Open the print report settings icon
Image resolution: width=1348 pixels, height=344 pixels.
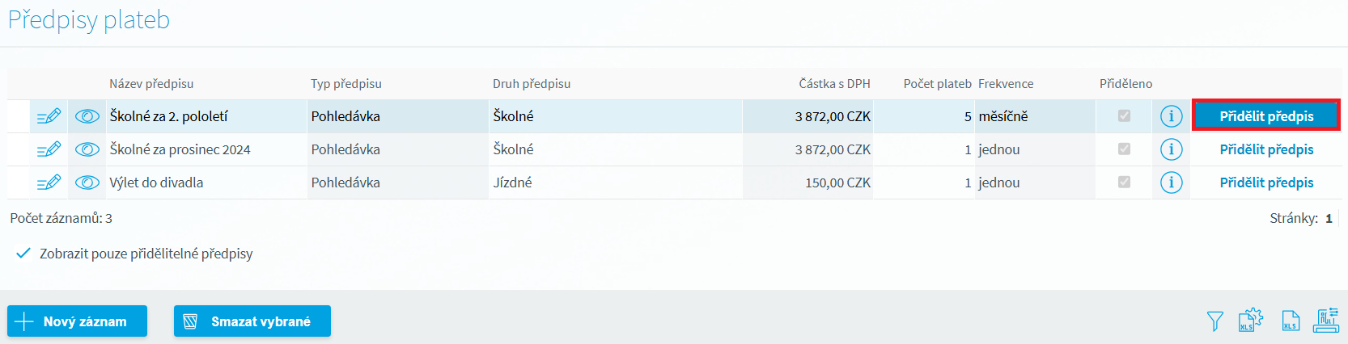click(1326, 321)
